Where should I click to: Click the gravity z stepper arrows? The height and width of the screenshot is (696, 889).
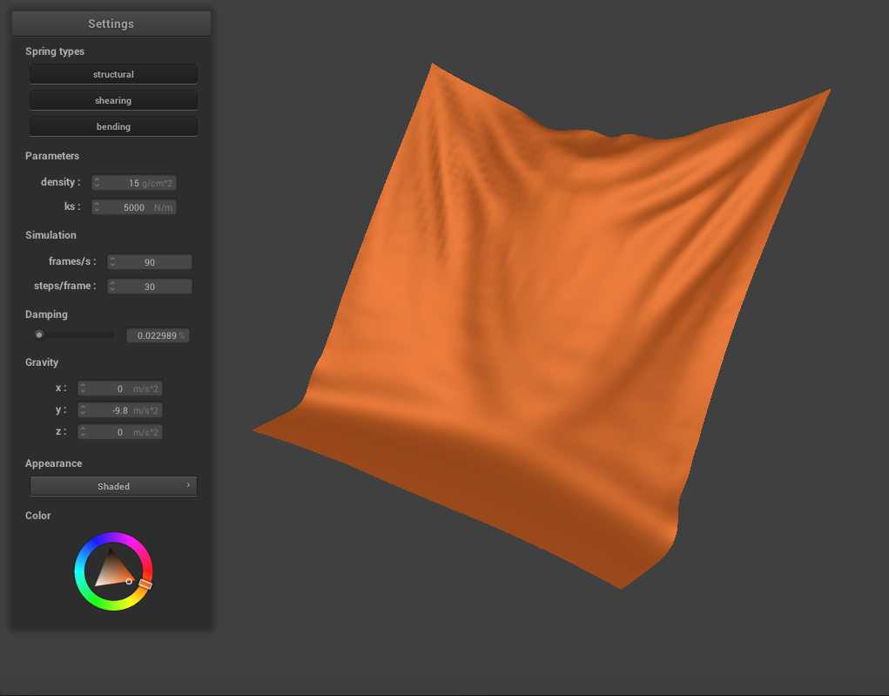coord(83,432)
